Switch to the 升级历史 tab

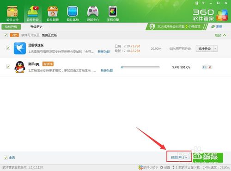click(36, 27)
